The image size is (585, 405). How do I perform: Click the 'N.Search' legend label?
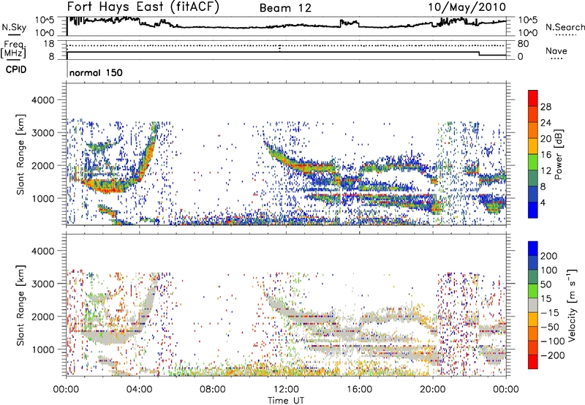point(565,27)
